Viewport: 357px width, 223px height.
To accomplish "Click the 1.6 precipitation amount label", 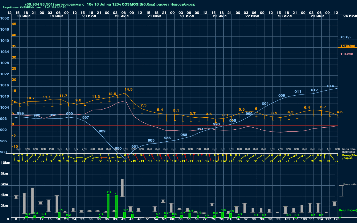I will 223,210.
